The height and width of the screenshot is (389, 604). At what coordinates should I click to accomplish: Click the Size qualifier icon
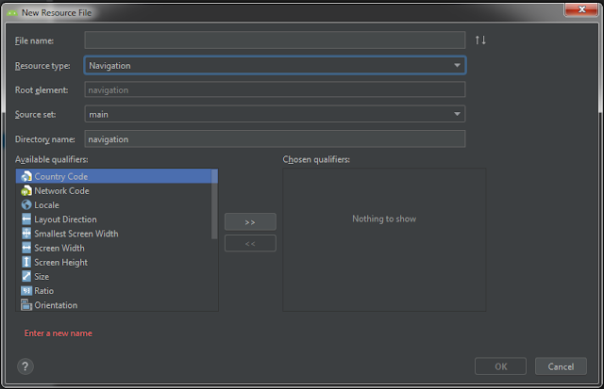[26, 276]
